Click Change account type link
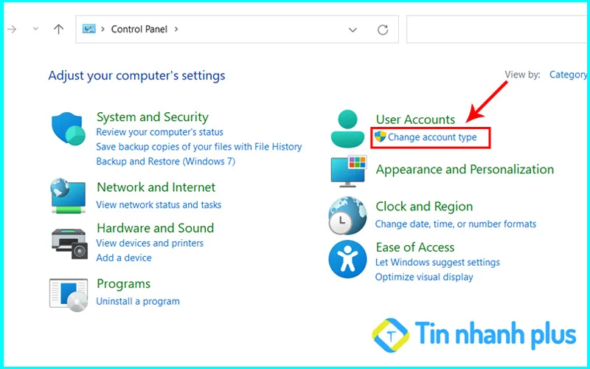The image size is (590, 369). pyautogui.click(x=432, y=137)
